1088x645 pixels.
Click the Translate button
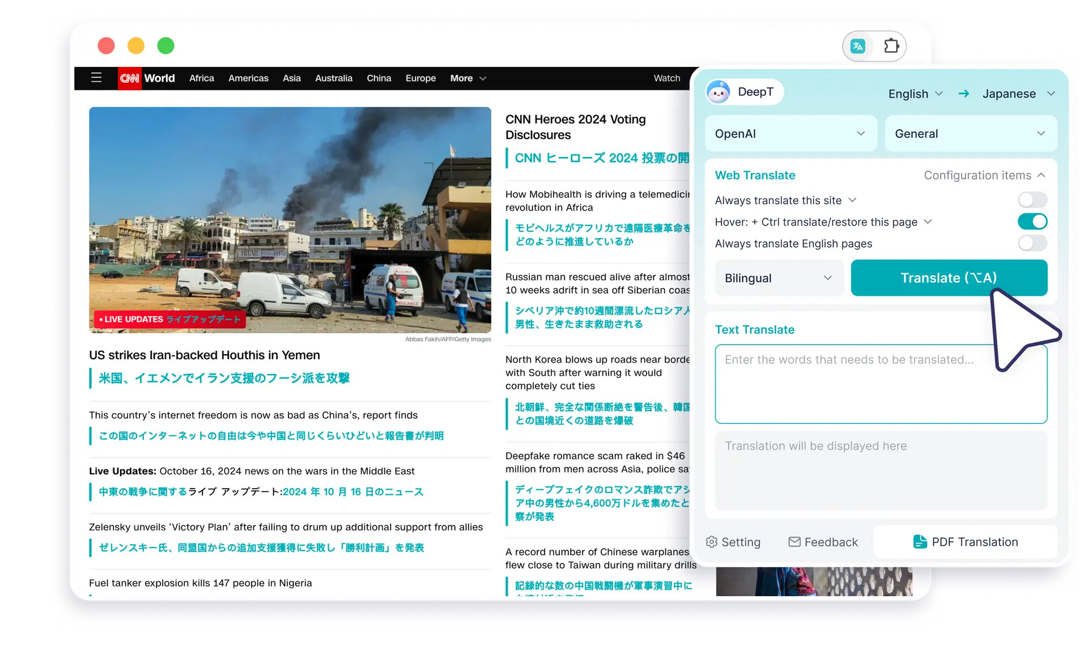(949, 278)
